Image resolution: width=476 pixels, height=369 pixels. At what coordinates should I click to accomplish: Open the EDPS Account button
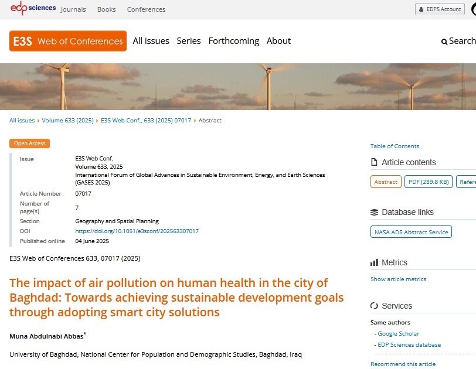441,9
